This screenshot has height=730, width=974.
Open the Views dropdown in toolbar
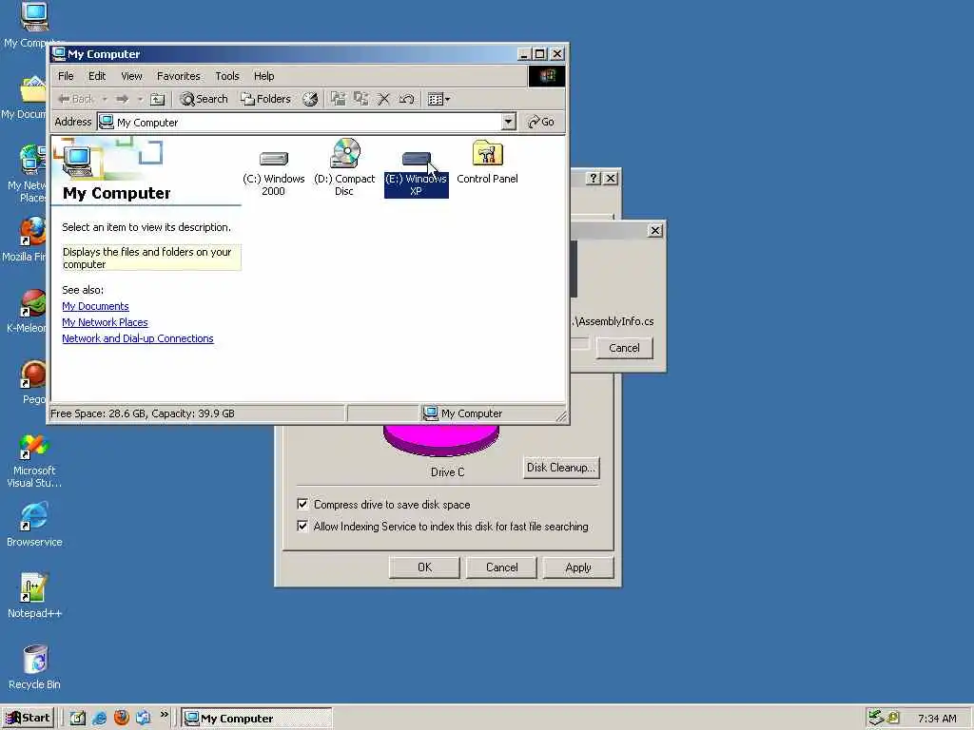tap(438, 99)
